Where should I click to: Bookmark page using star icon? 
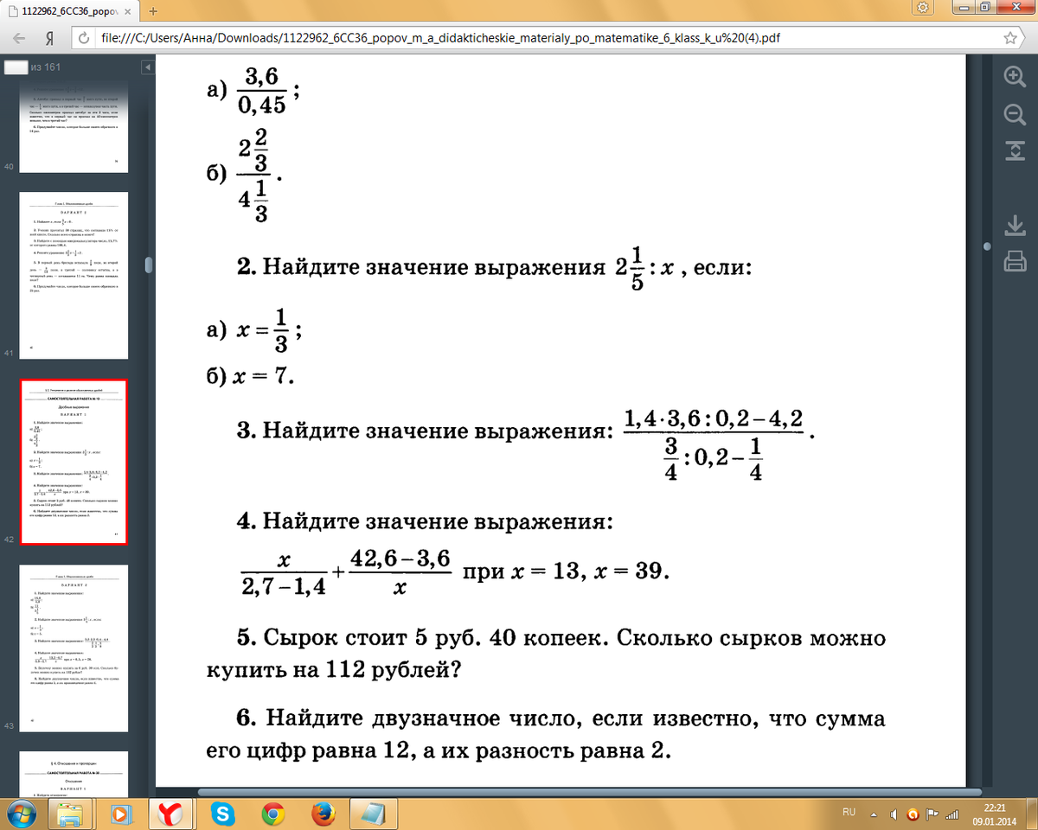tap(1009, 39)
